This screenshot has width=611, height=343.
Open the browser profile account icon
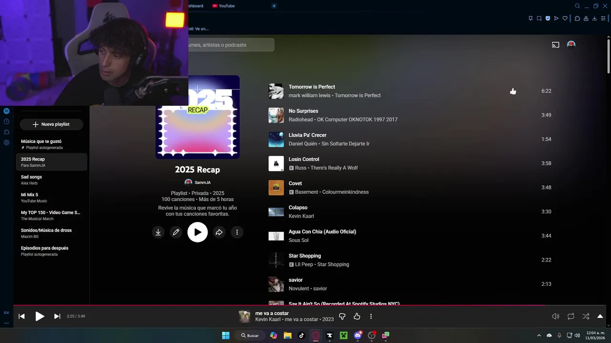pos(586,19)
